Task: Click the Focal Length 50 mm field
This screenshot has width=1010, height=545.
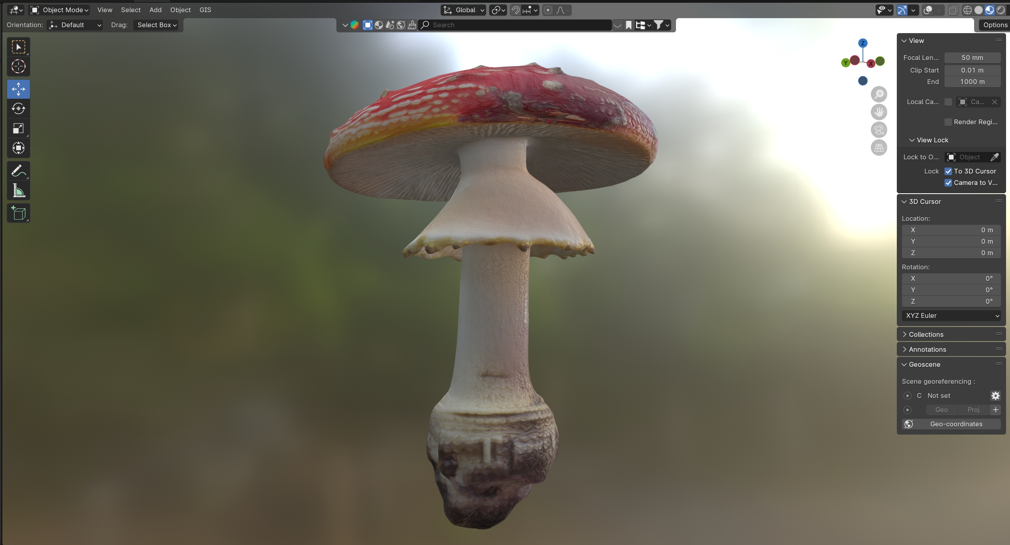Action: pos(972,58)
